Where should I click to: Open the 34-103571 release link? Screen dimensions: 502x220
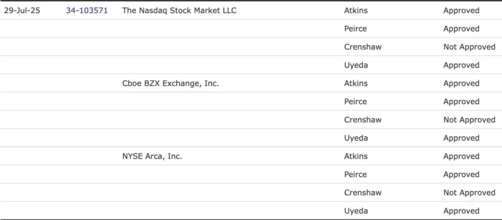pyautogui.click(x=87, y=10)
